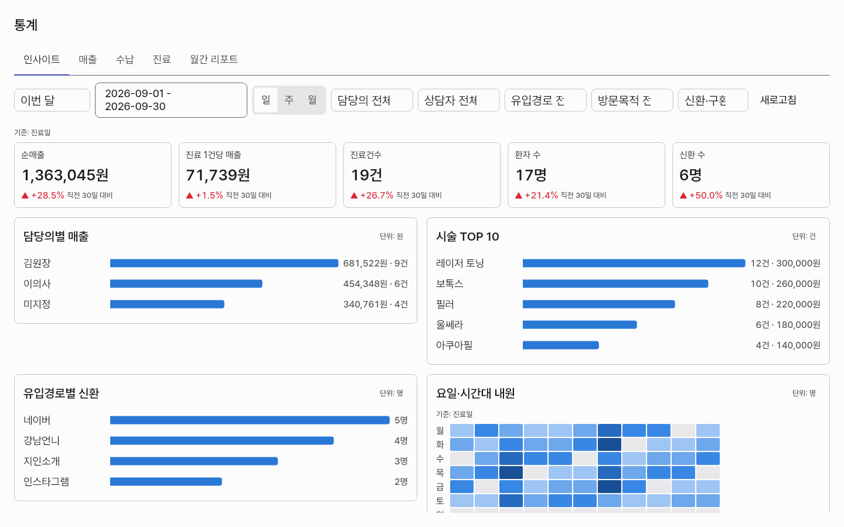Screen dimensions: 844x527
Task: Click the 이의사 revenue bar
Action: point(186,284)
